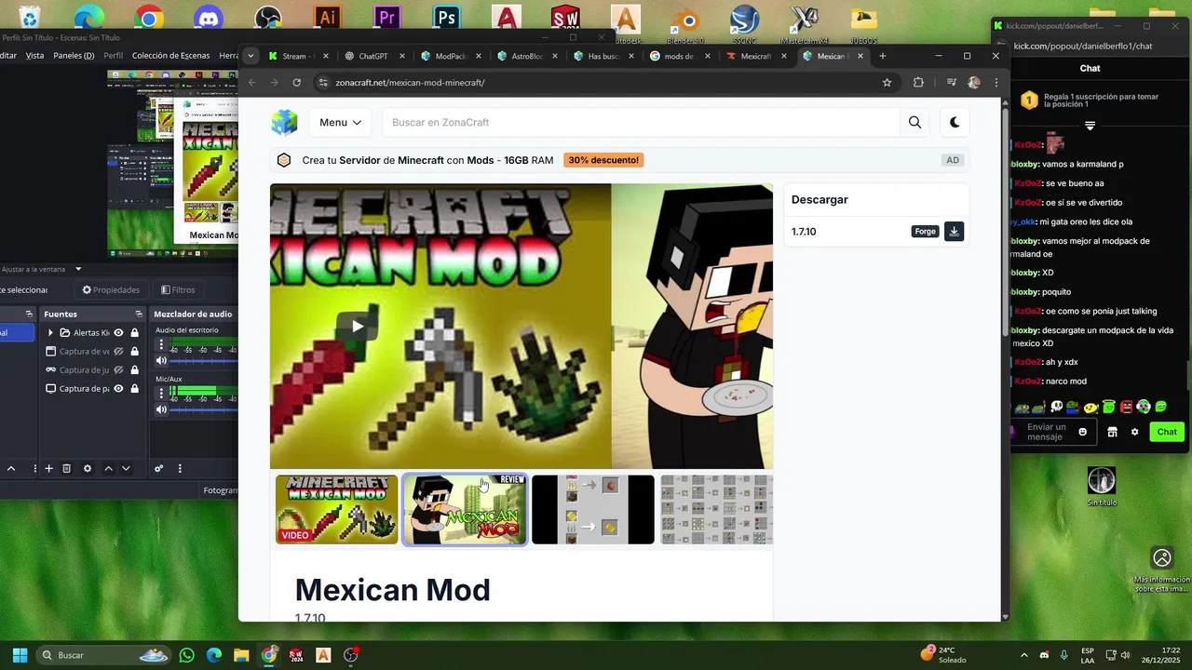
Task: Open OBS Propiedades for the source
Action: 111,289
